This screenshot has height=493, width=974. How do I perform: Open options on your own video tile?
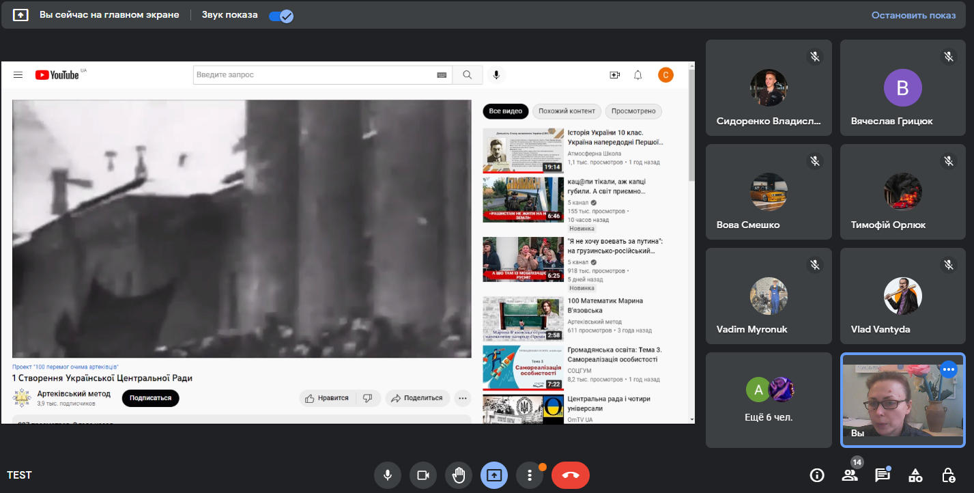coord(949,369)
